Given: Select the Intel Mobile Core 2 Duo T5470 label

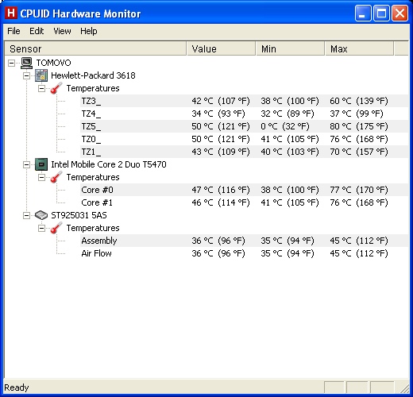Looking at the screenshot, I should pyautogui.click(x=109, y=164).
